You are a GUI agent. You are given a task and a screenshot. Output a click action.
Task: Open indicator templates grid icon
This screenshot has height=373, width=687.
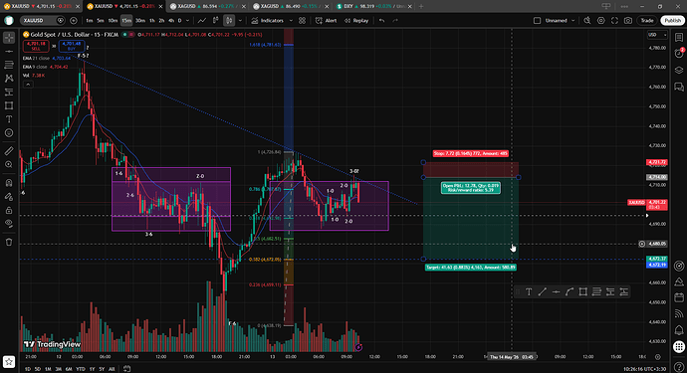pyautogui.click(x=303, y=21)
